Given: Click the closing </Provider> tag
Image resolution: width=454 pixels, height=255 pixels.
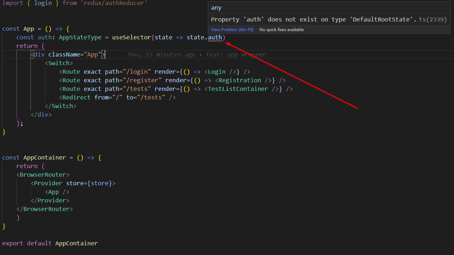Looking at the screenshot, I should pos(50,201).
